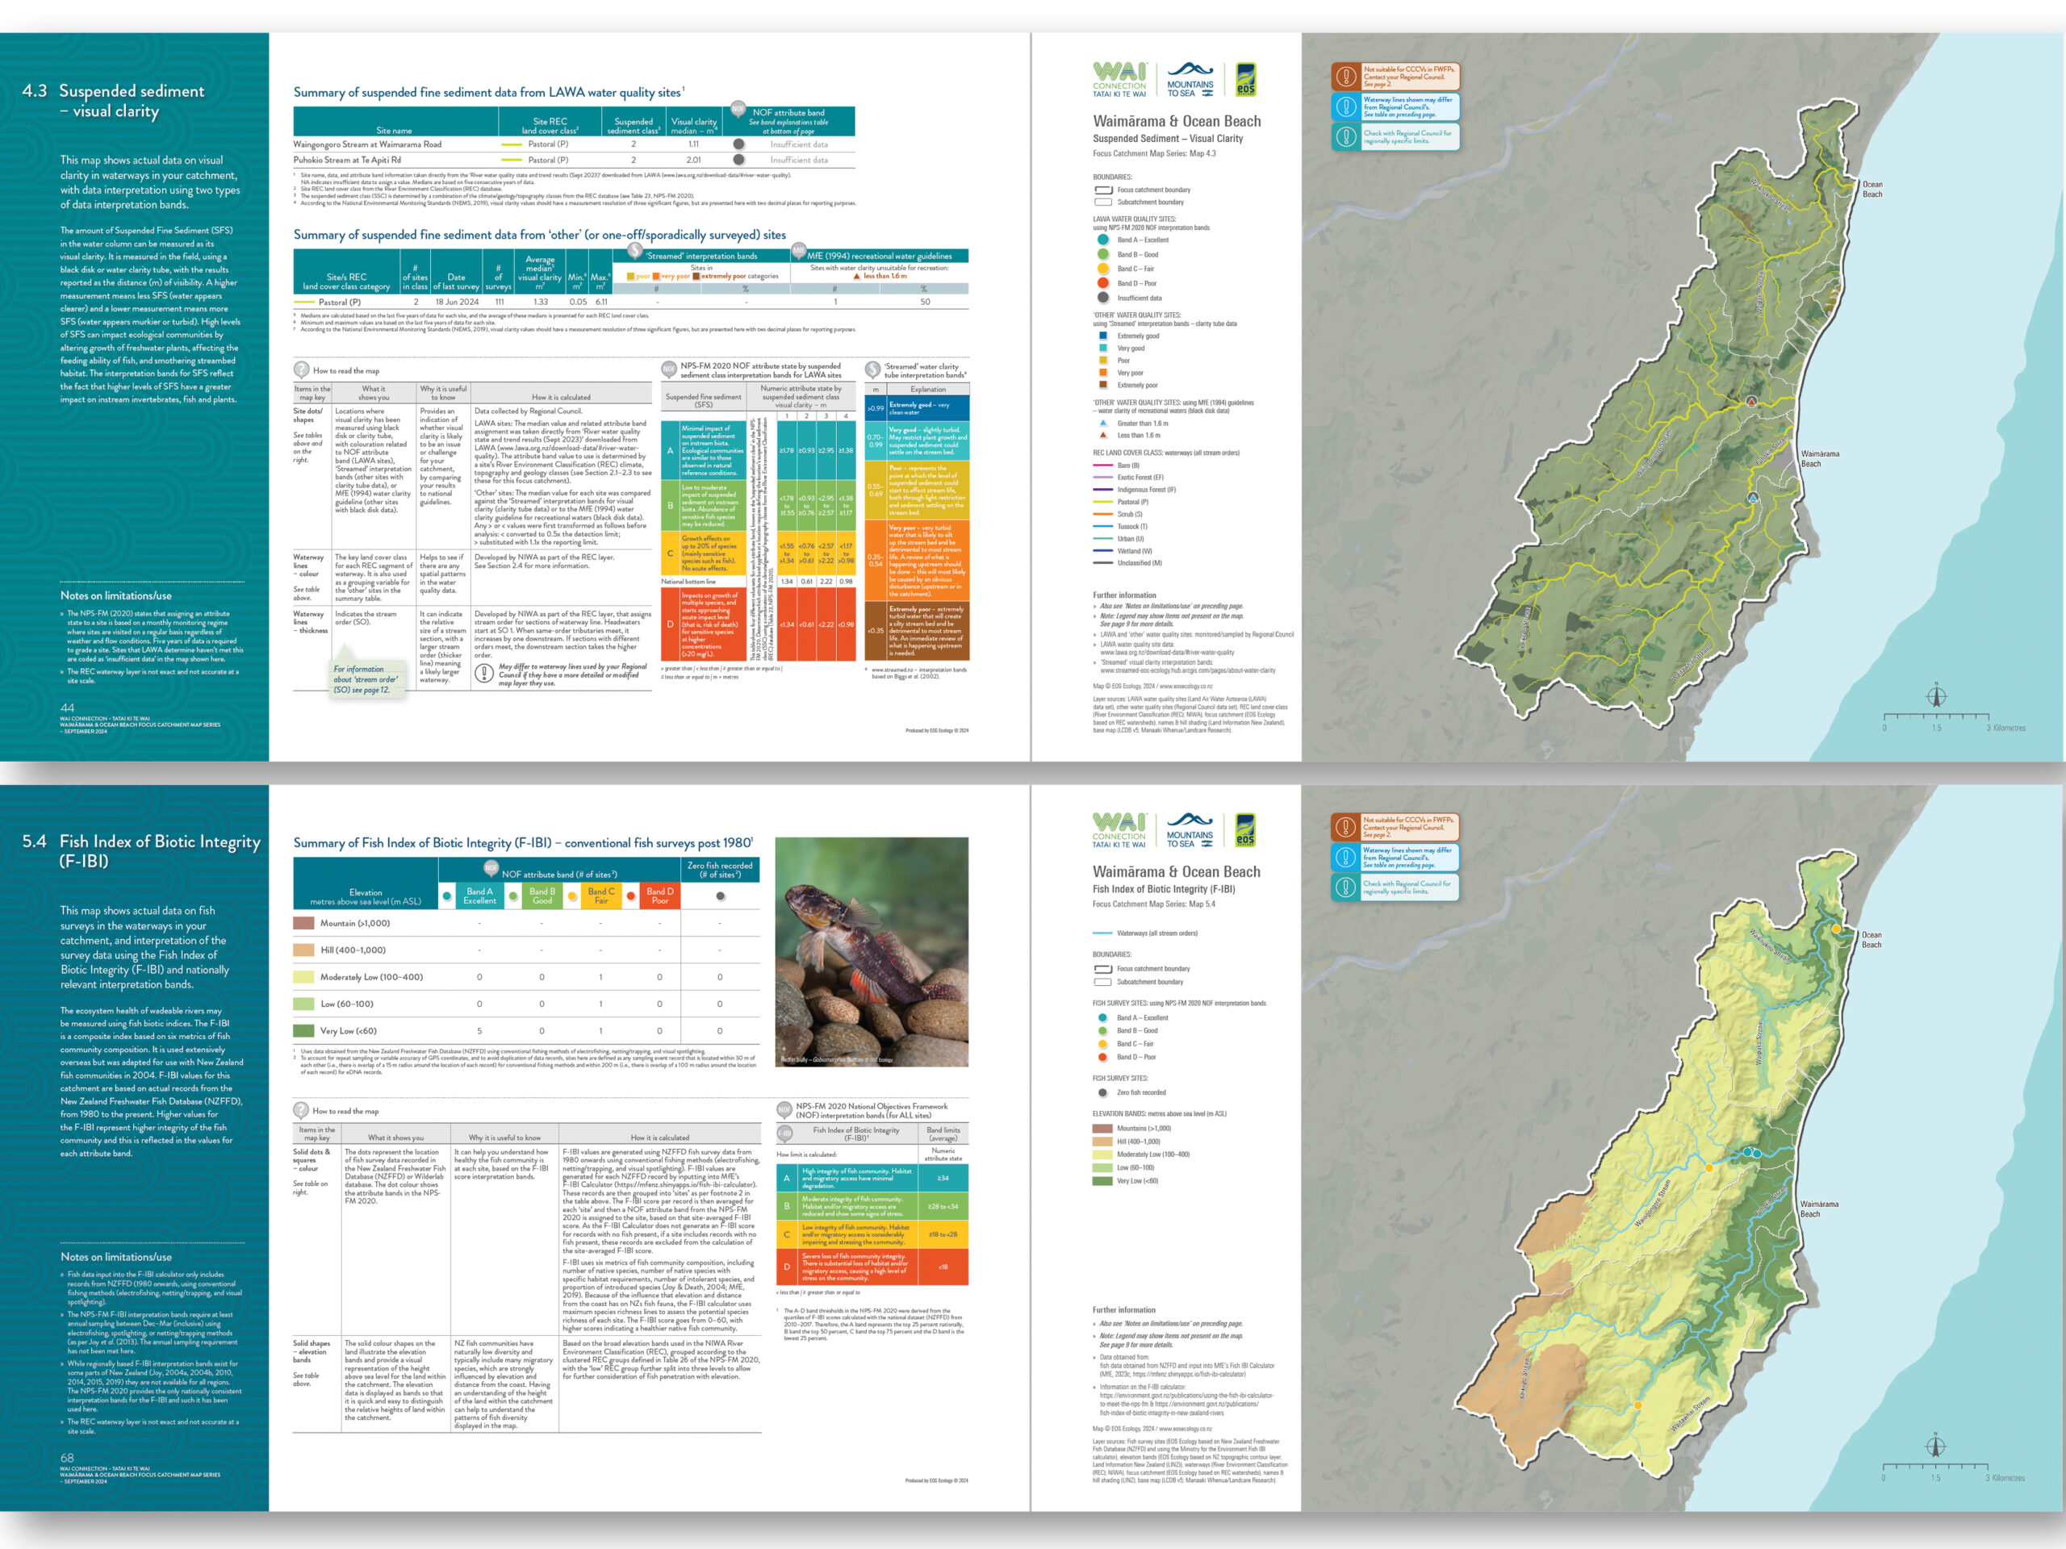The height and width of the screenshot is (1549, 2066).
Task: Click 'Band D Poor' header in F-IBI table
Action: point(659,896)
